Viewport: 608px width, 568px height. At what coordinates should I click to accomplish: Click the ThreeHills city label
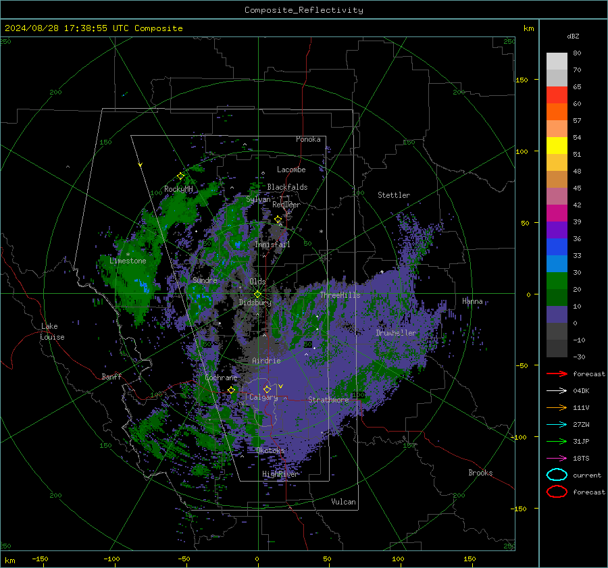point(340,295)
